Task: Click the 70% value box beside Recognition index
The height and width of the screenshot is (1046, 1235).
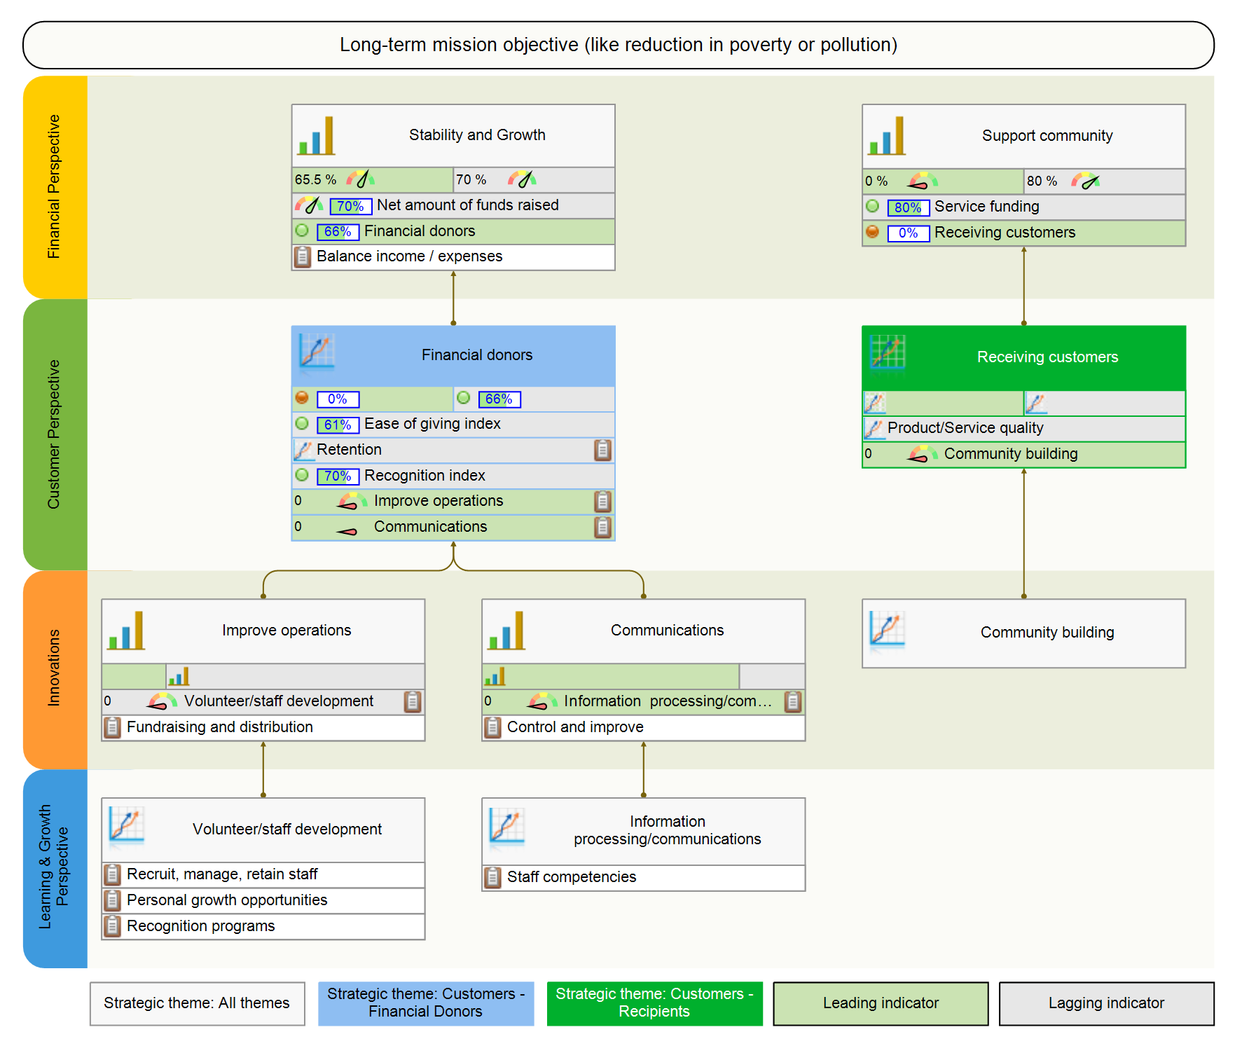Action: tap(338, 476)
